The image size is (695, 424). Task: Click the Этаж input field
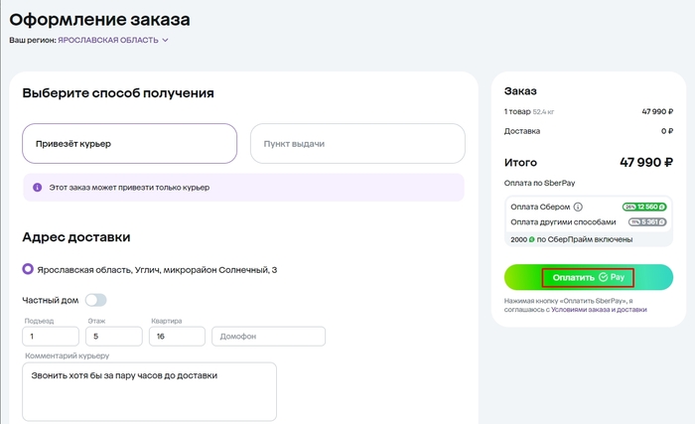tap(113, 337)
